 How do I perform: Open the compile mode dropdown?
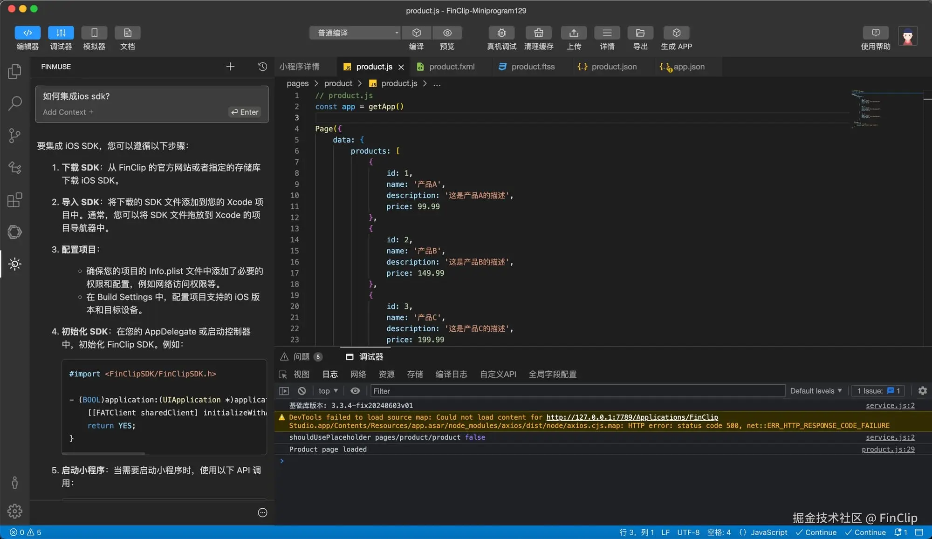coord(355,33)
